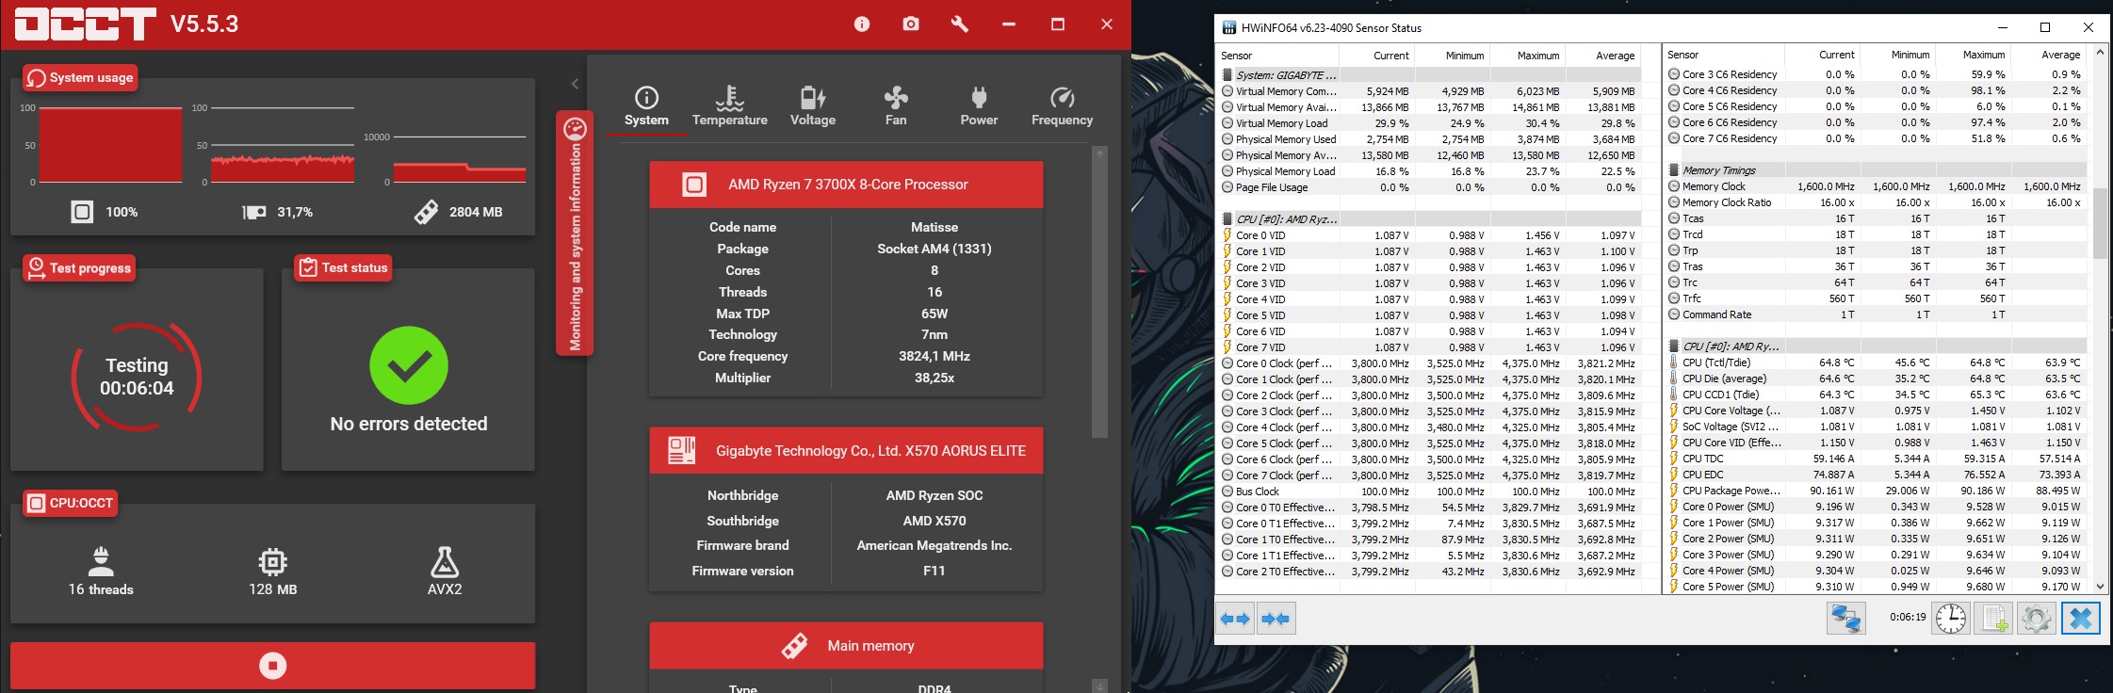2113x693 pixels.
Task: Select the Physical Memory Used row
Action: click(1430, 139)
